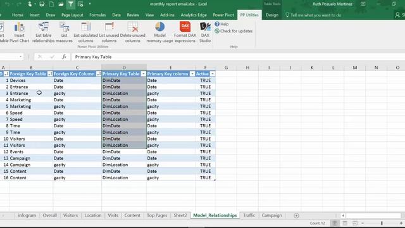
Task: Click zoom out minus in status bar
Action: (x=363, y=223)
